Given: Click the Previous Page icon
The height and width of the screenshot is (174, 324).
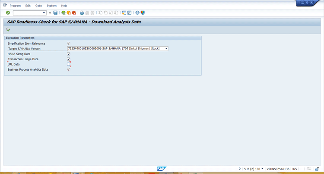Looking at the screenshot, I should pyautogui.click(x=105, y=13).
